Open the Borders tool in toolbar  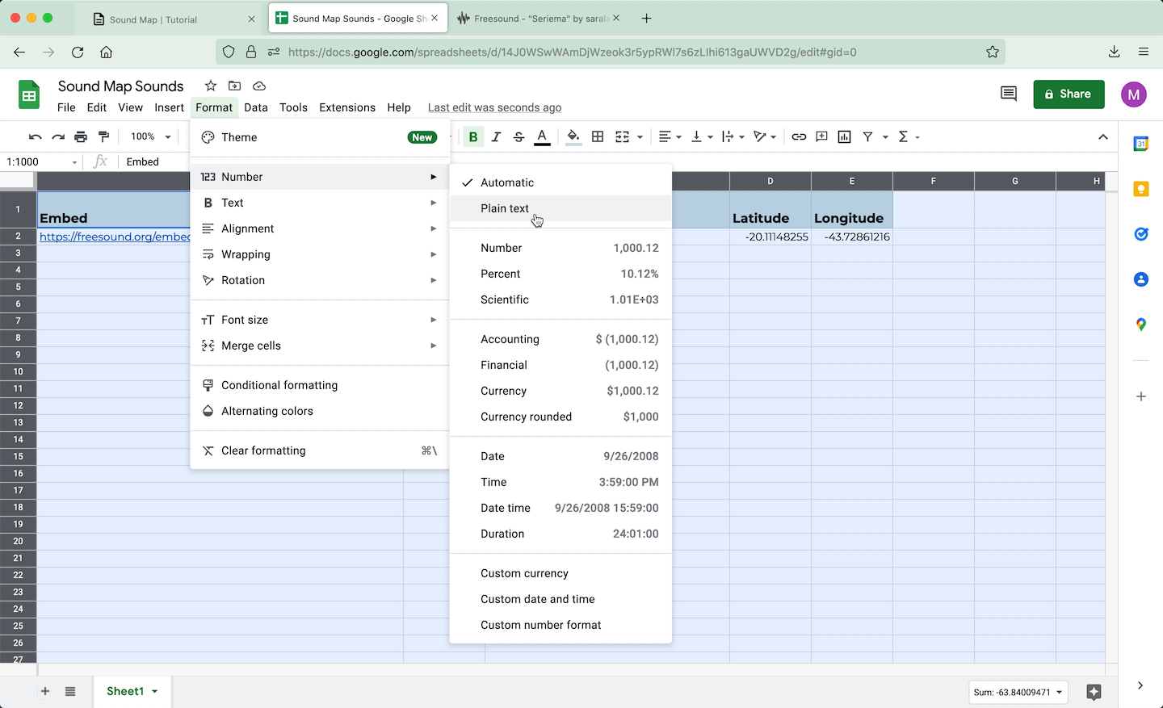coord(598,137)
